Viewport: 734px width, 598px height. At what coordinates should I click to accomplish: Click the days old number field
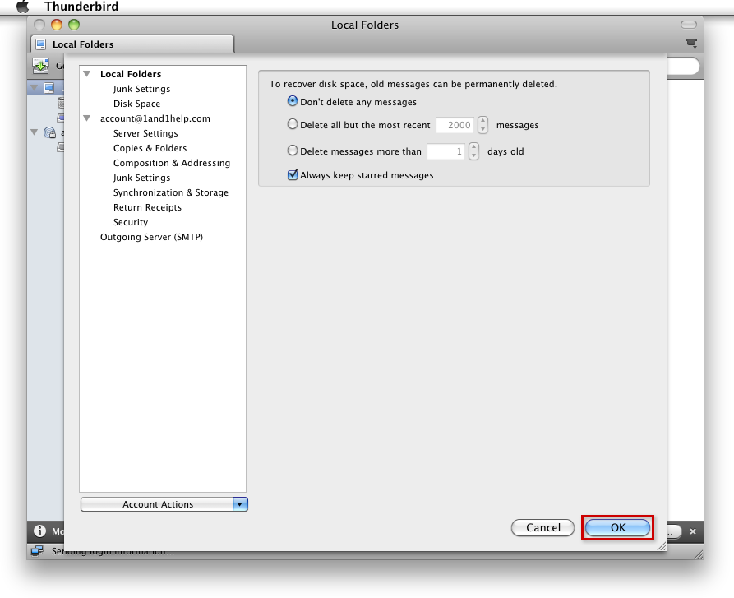click(x=445, y=151)
